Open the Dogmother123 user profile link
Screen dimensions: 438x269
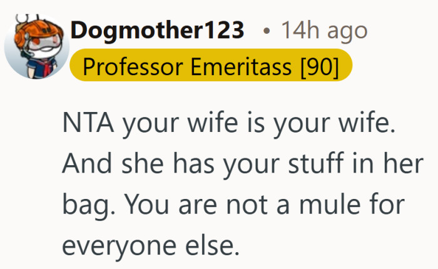[157, 30]
